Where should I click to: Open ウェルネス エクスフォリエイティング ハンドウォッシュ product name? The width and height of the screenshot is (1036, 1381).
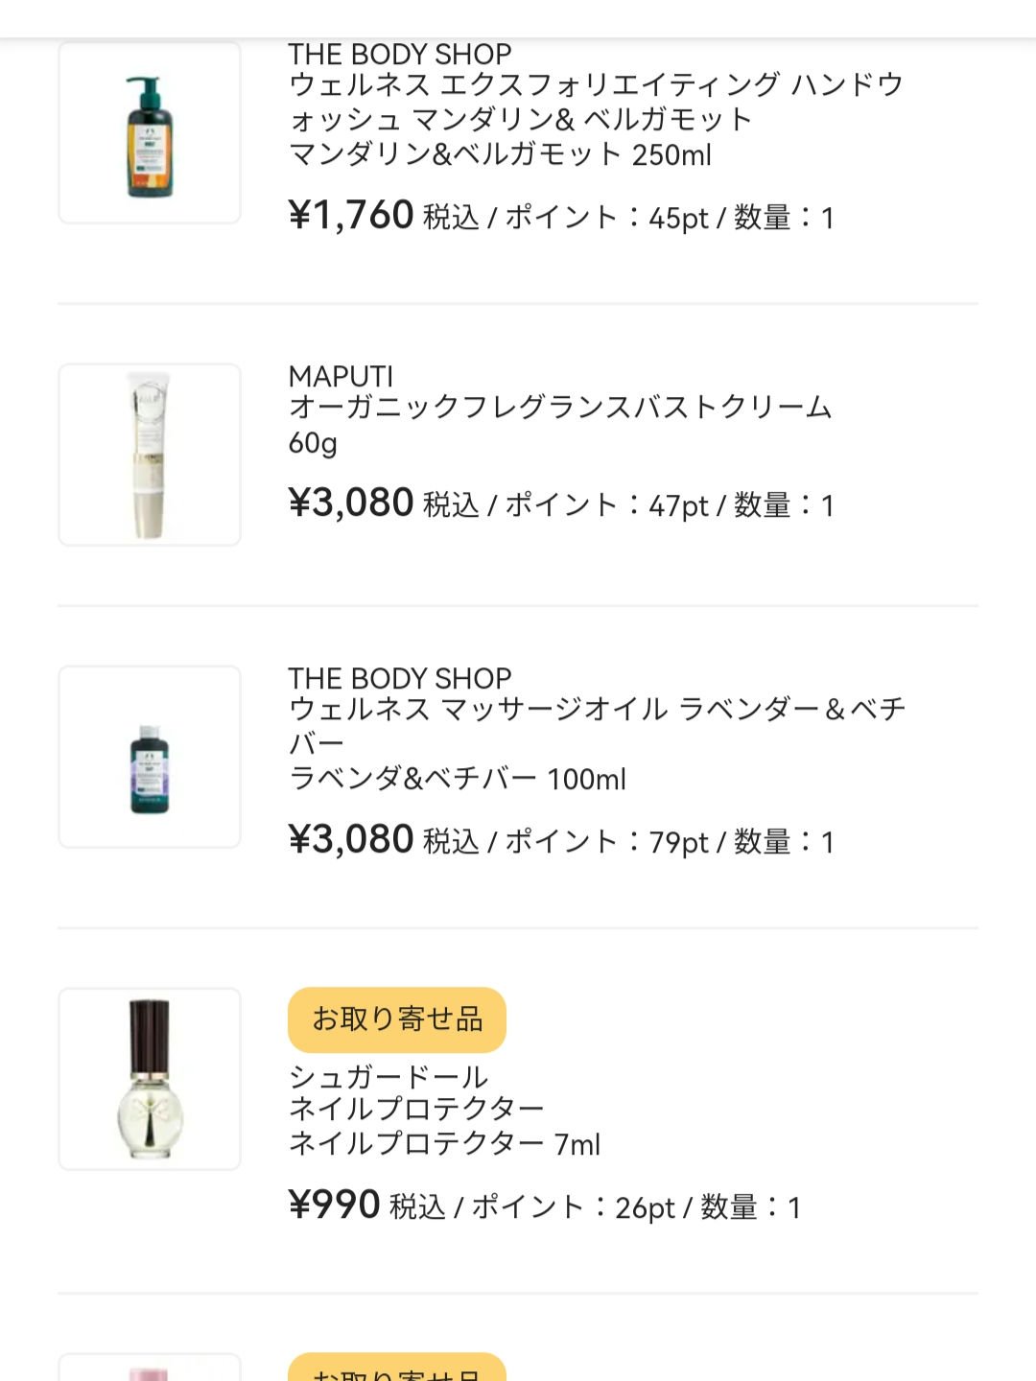(595, 102)
